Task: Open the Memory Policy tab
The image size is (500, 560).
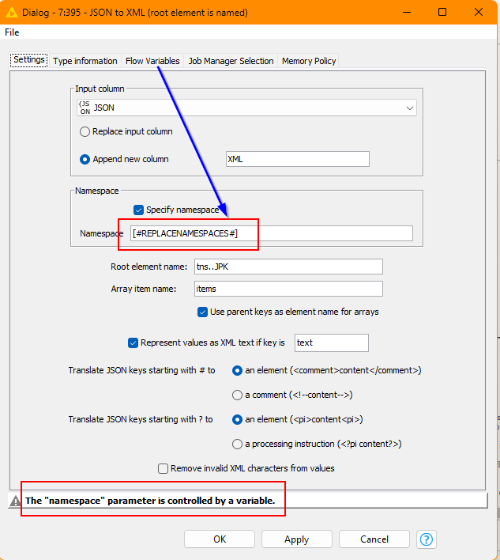Action: click(x=310, y=61)
